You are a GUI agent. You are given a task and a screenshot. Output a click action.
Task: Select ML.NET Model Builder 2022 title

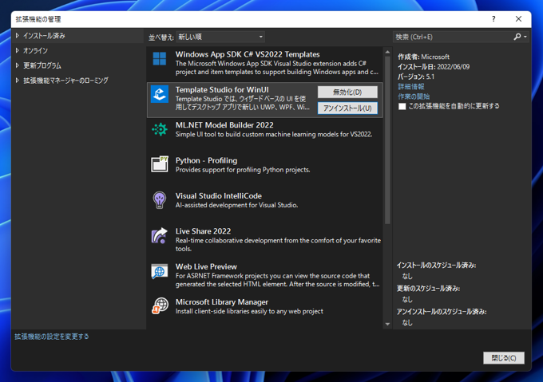[x=224, y=124]
